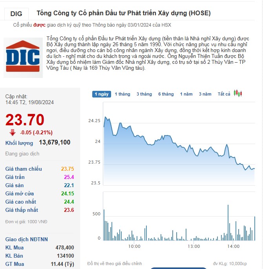This screenshot has width=263, height=269.
Task: Click the company name heading
Action: [124, 13]
